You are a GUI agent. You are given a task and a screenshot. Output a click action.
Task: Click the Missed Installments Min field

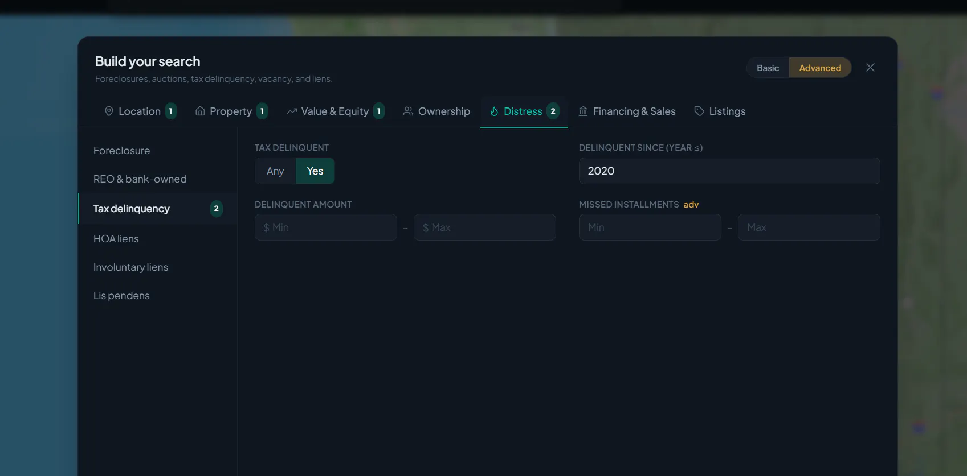tap(650, 227)
